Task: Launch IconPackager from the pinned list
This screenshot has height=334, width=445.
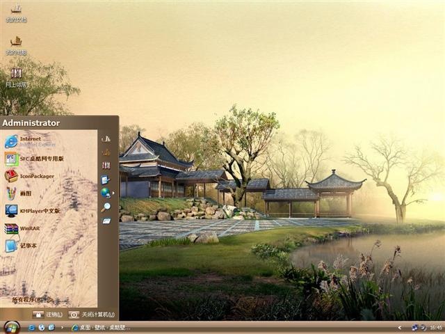Action: pyautogui.click(x=29, y=176)
